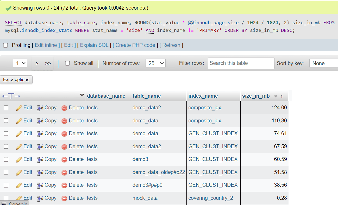This screenshot has height=205, width=338.
Task: Click the pencil Edit icon for demo3#p#p0 row
Action: (x=19, y=185)
